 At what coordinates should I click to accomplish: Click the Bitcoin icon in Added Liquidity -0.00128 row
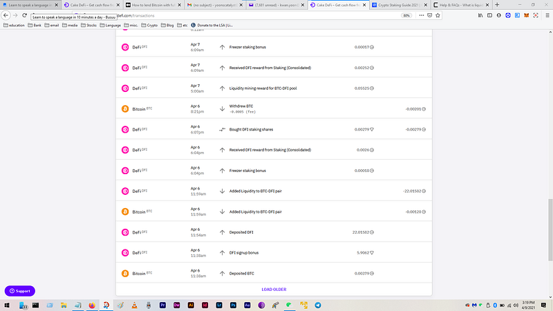[x=125, y=211]
